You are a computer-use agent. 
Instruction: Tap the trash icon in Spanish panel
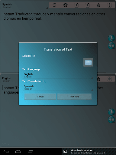[98, 5]
